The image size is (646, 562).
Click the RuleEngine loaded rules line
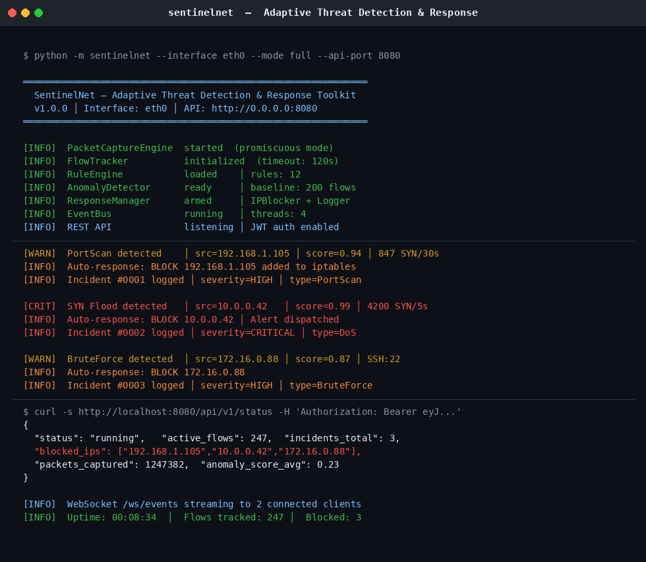(161, 174)
